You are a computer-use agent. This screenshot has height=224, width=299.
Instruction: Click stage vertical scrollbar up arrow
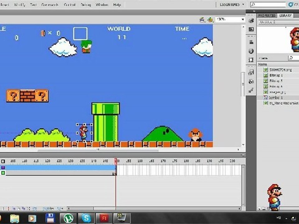243,27
